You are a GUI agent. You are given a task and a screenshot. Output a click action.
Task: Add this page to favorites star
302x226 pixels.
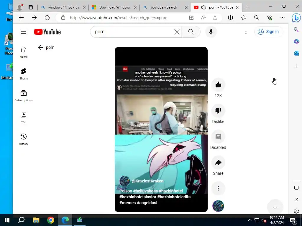click(x=215, y=18)
